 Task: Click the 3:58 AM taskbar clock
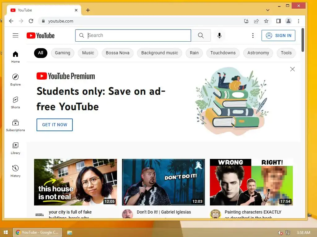point(303,233)
